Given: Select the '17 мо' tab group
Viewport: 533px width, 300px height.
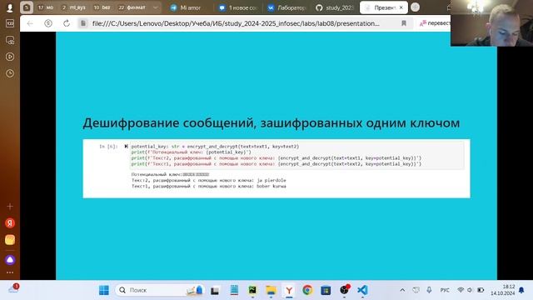Looking at the screenshot, I should [46, 7].
